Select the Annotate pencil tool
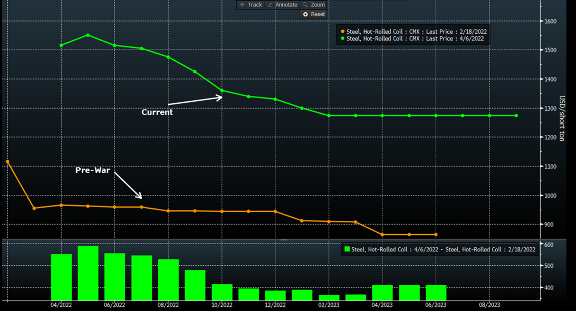 click(282, 5)
